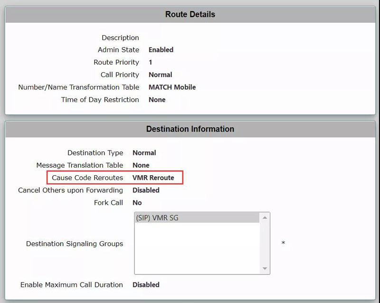Viewport: 380px width, 303px height.
Task: Click the Call Priority Normal value
Action: (160, 75)
